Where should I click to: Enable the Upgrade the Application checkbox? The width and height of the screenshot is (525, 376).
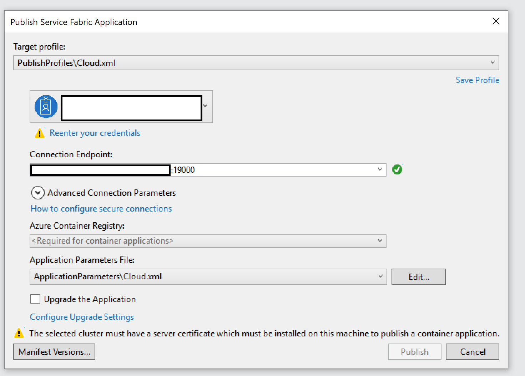[x=35, y=299]
